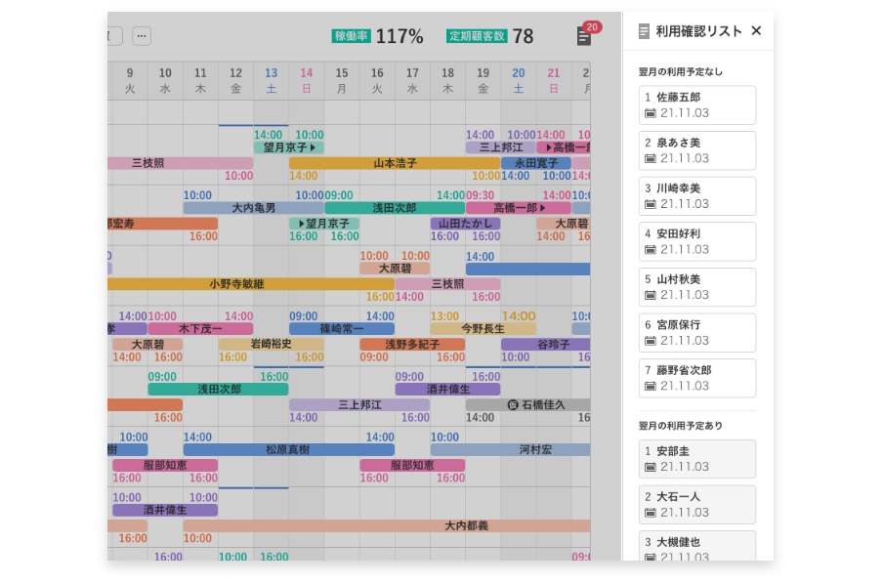Click the calendar icon in 大石一人 card
The image size is (883, 584).
point(650,513)
